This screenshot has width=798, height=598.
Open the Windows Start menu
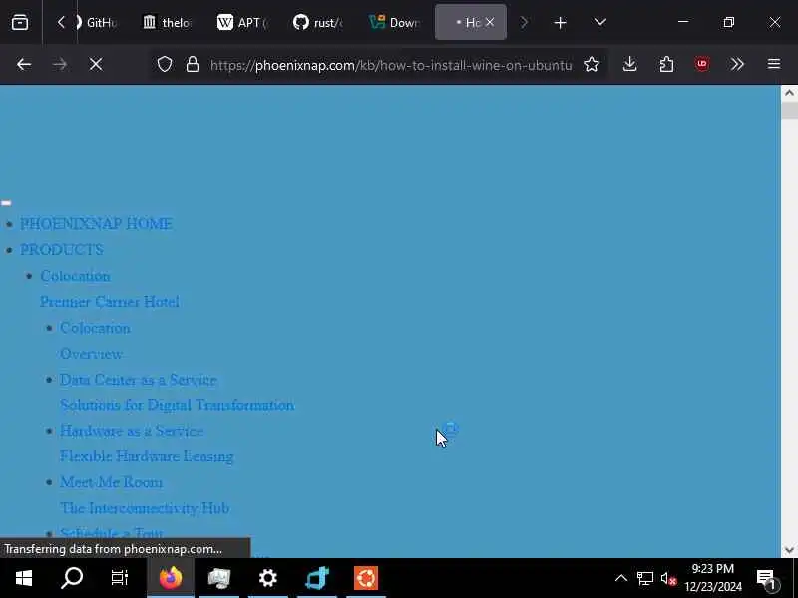click(24, 578)
